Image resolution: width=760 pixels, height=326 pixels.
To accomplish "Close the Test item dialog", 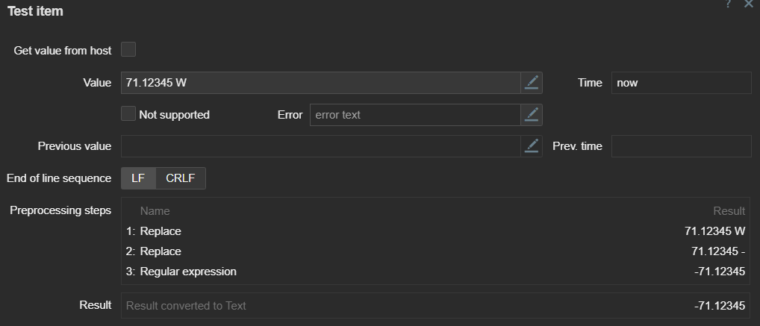I will pyautogui.click(x=749, y=4).
